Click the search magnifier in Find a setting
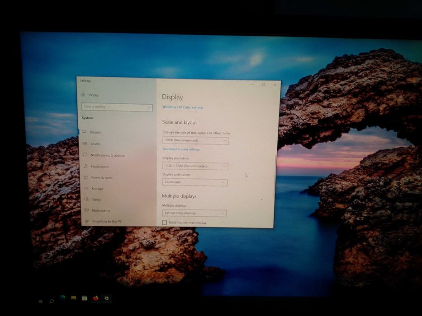This screenshot has height=316, width=422. (149, 108)
